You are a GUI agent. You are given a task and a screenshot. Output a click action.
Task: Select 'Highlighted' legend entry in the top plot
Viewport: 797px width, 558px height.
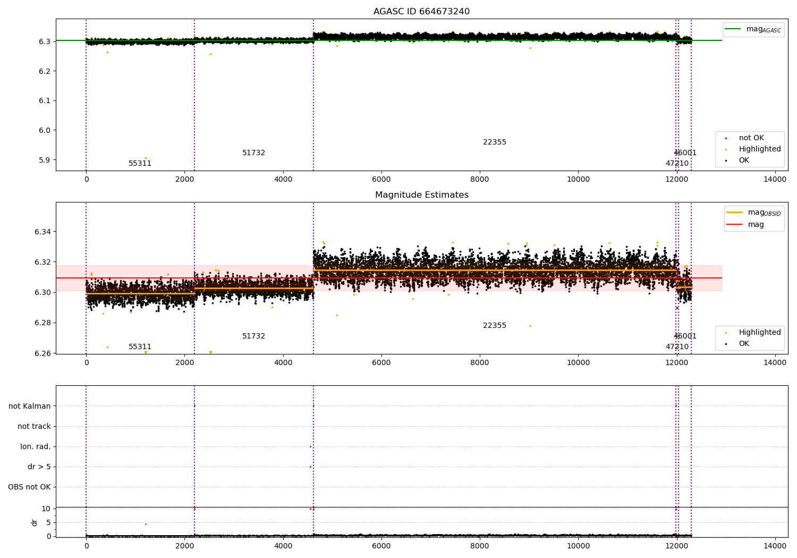click(760, 149)
